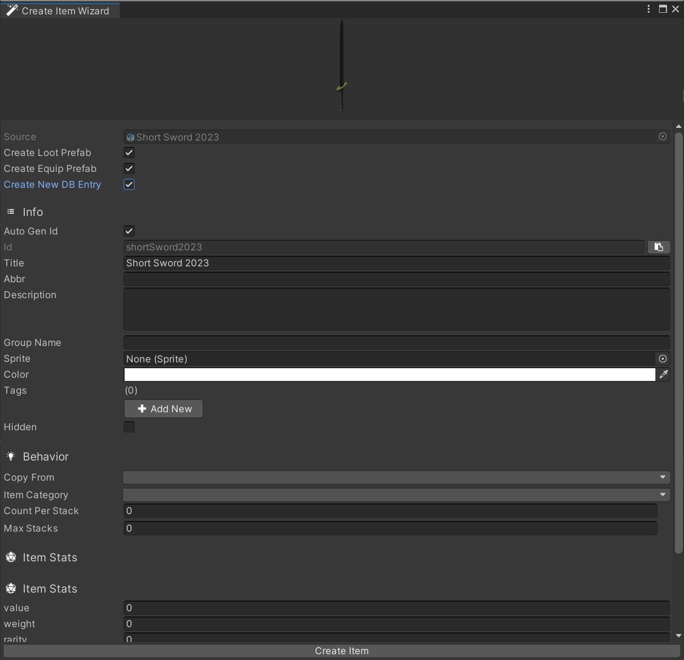684x660 pixels.
Task: Click the Behavior section lightbulb icon
Action: pyautogui.click(x=11, y=456)
